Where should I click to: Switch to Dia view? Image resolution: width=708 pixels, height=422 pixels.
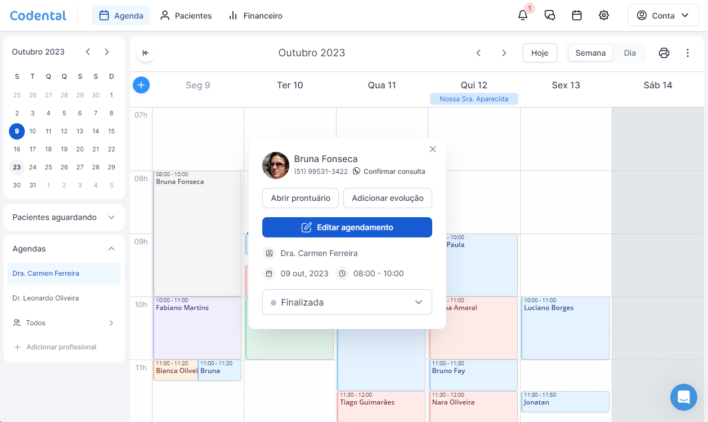(x=629, y=53)
